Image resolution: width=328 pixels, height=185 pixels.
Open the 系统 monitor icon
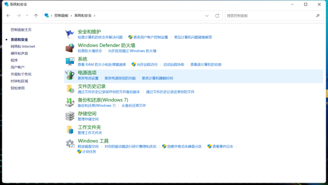click(69, 61)
